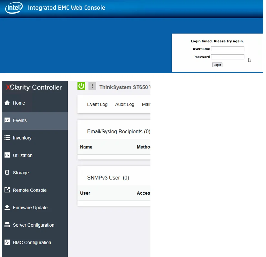Viewport: 266px width, 257px height.
Task: Open the Home menu item
Action: [x=35, y=103]
